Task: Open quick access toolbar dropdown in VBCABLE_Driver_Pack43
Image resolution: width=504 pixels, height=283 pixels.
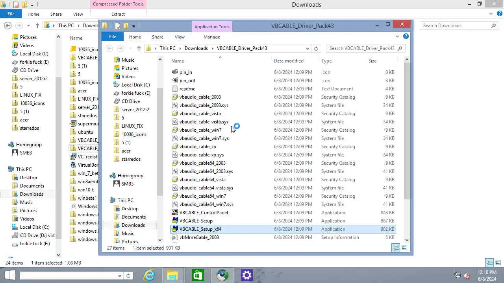Action: (133, 26)
